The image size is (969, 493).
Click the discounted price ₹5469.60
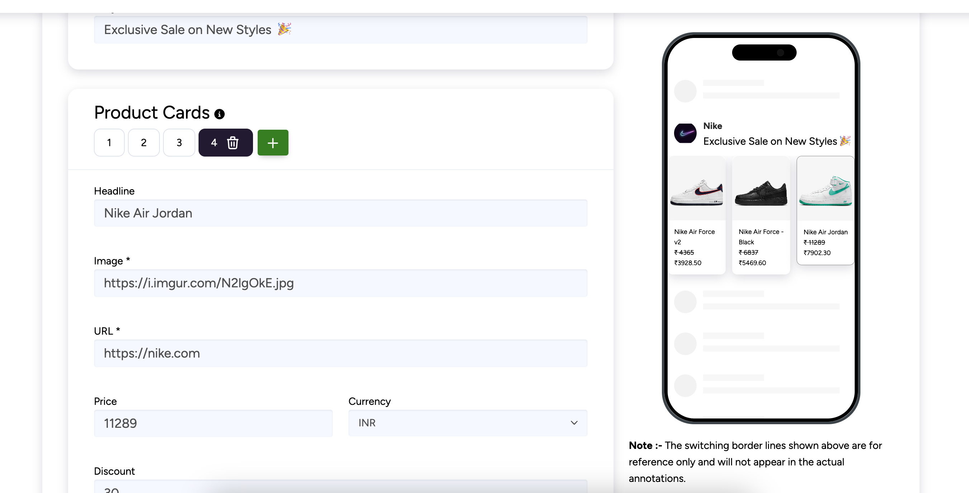pyautogui.click(x=752, y=263)
